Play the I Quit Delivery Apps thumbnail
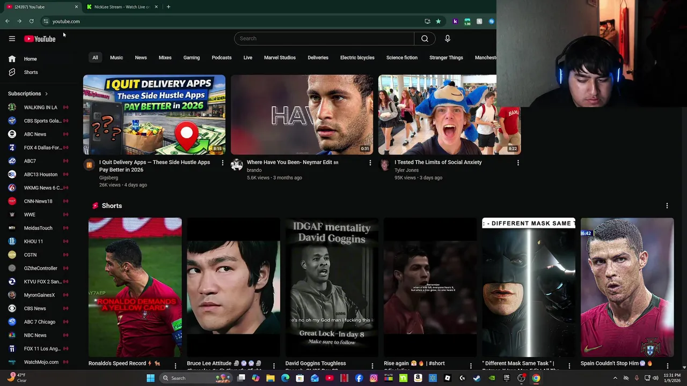Screen dimensions: 687x386 pos(154,115)
